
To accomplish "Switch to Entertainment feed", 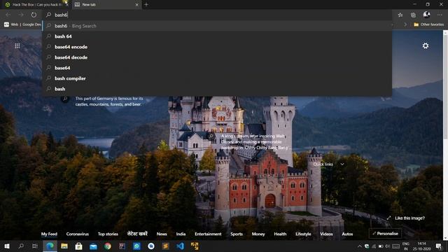I will click(x=208, y=234).
